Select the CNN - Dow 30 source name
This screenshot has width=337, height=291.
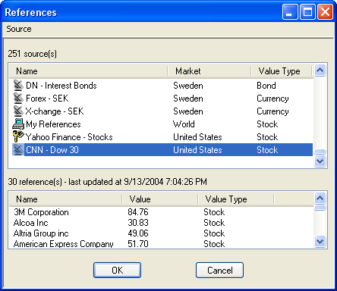pyautogui.click(x=52, y=150)
